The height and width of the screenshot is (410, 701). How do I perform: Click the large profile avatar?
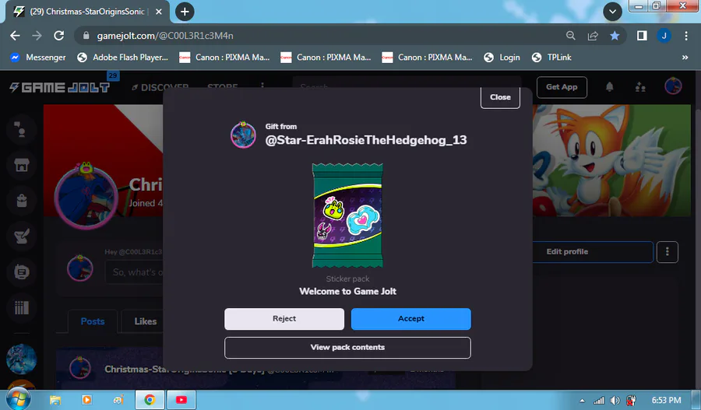(x=86, y=197)
